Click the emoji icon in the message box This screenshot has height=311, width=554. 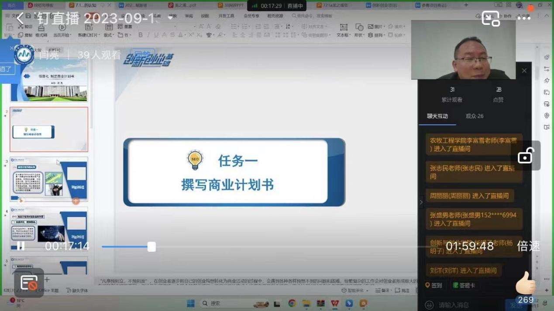point(429,305)
